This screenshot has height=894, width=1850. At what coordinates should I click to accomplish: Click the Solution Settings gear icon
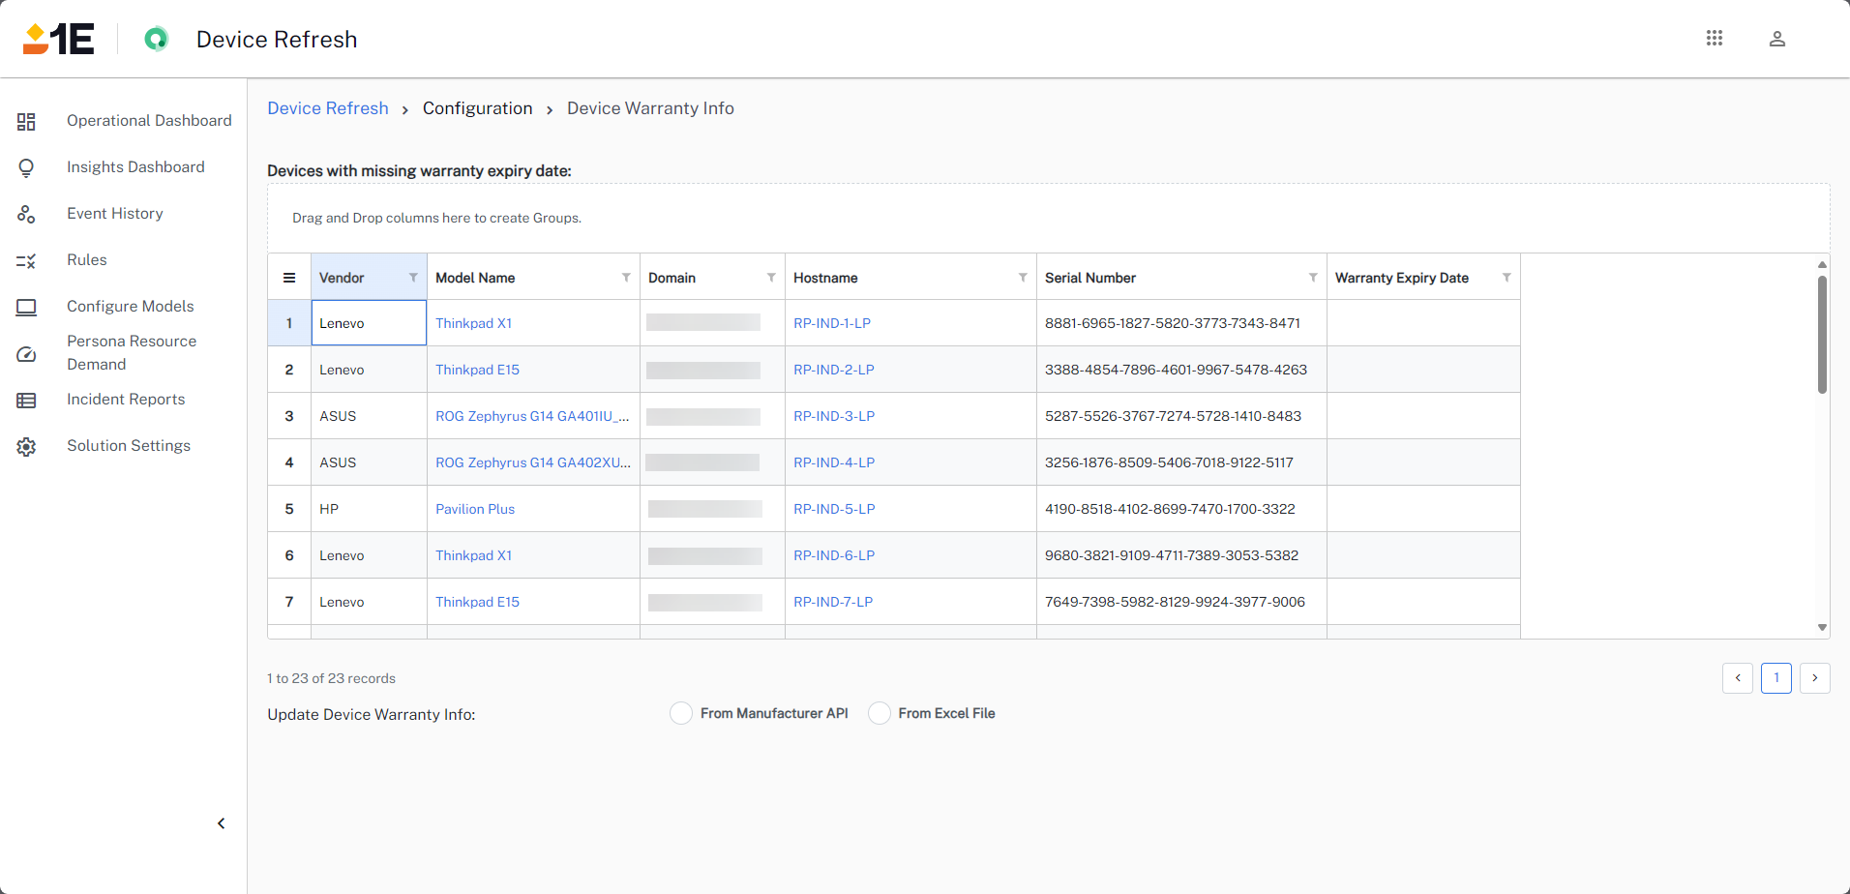click(26, 446)
